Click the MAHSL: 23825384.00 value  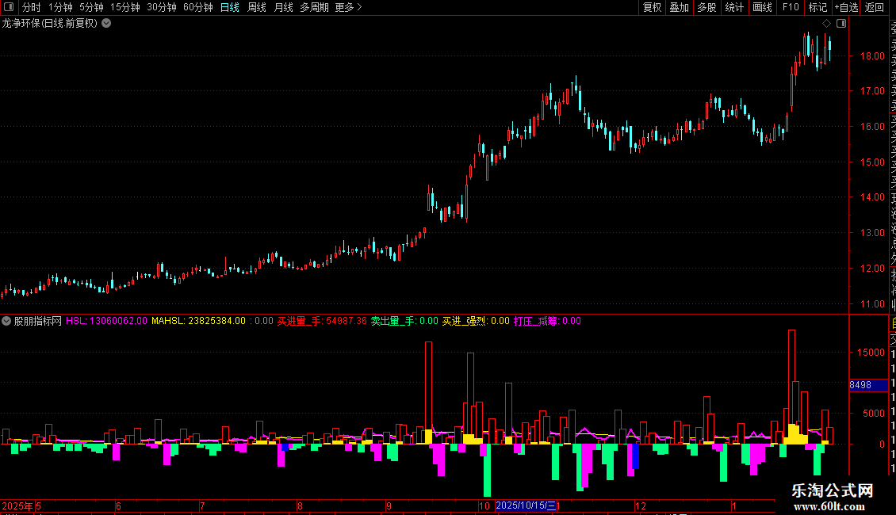click(198, 321)
